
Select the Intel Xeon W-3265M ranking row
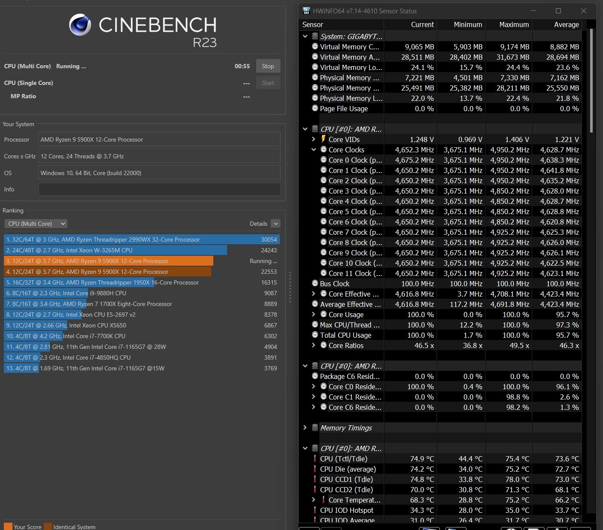[x=142, y=250]
